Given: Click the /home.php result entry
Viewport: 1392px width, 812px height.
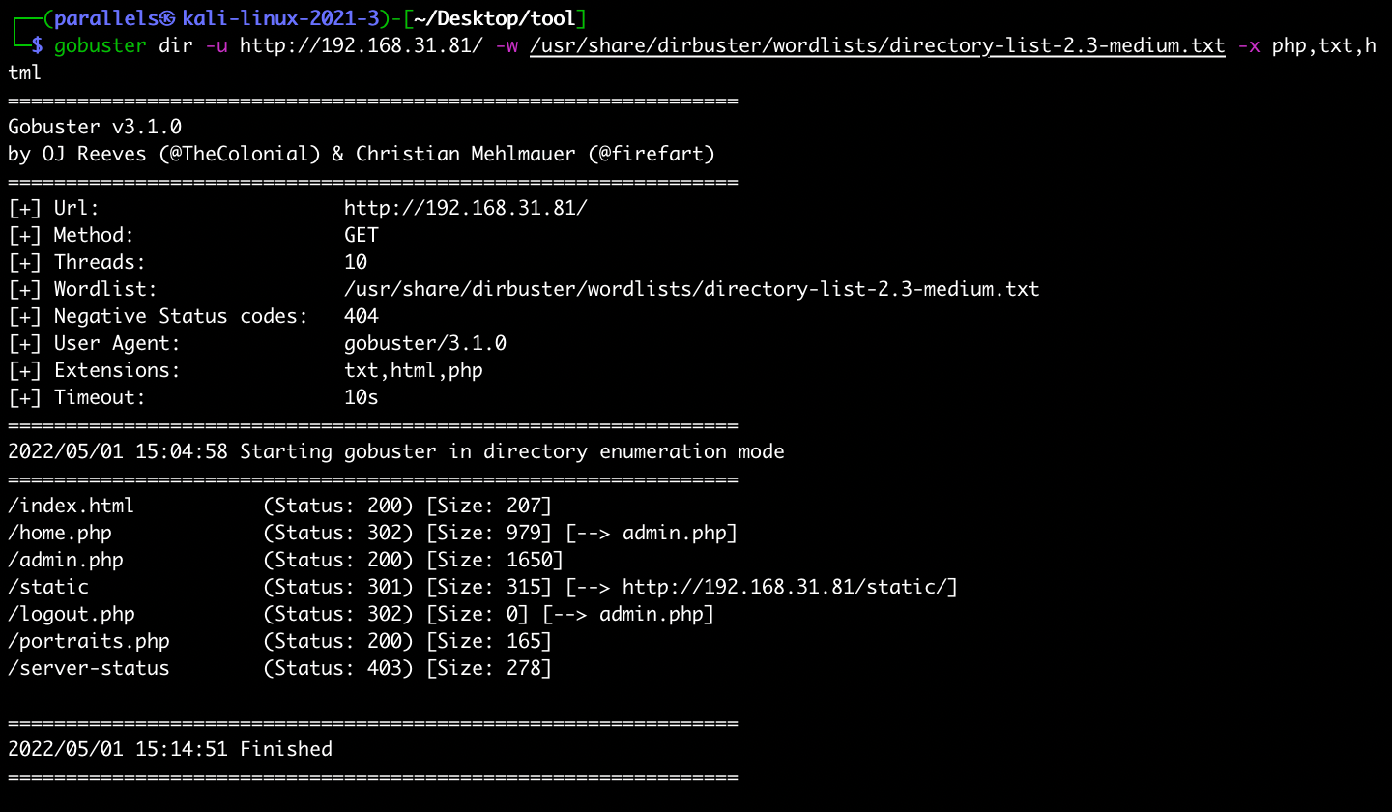Looking at the screenshot, I should coord(59,533).
